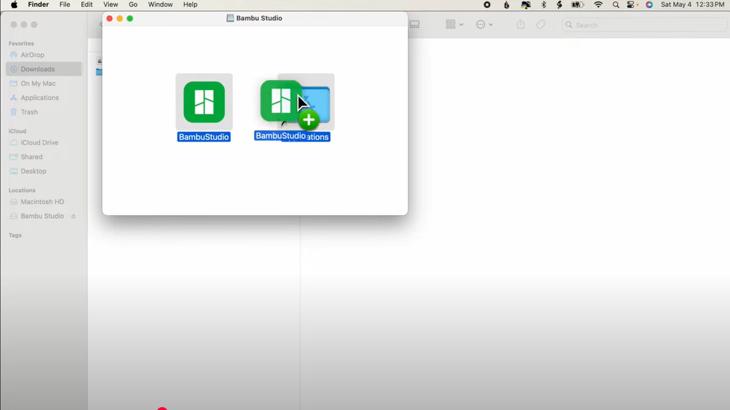Select Bambu Studio volume under Locations

pyautogui.click(x=42, y=217)
